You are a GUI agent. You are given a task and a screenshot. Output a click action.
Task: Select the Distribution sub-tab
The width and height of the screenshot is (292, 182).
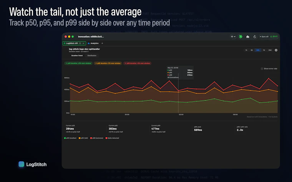pyautogui.click(x=92, y=56)
